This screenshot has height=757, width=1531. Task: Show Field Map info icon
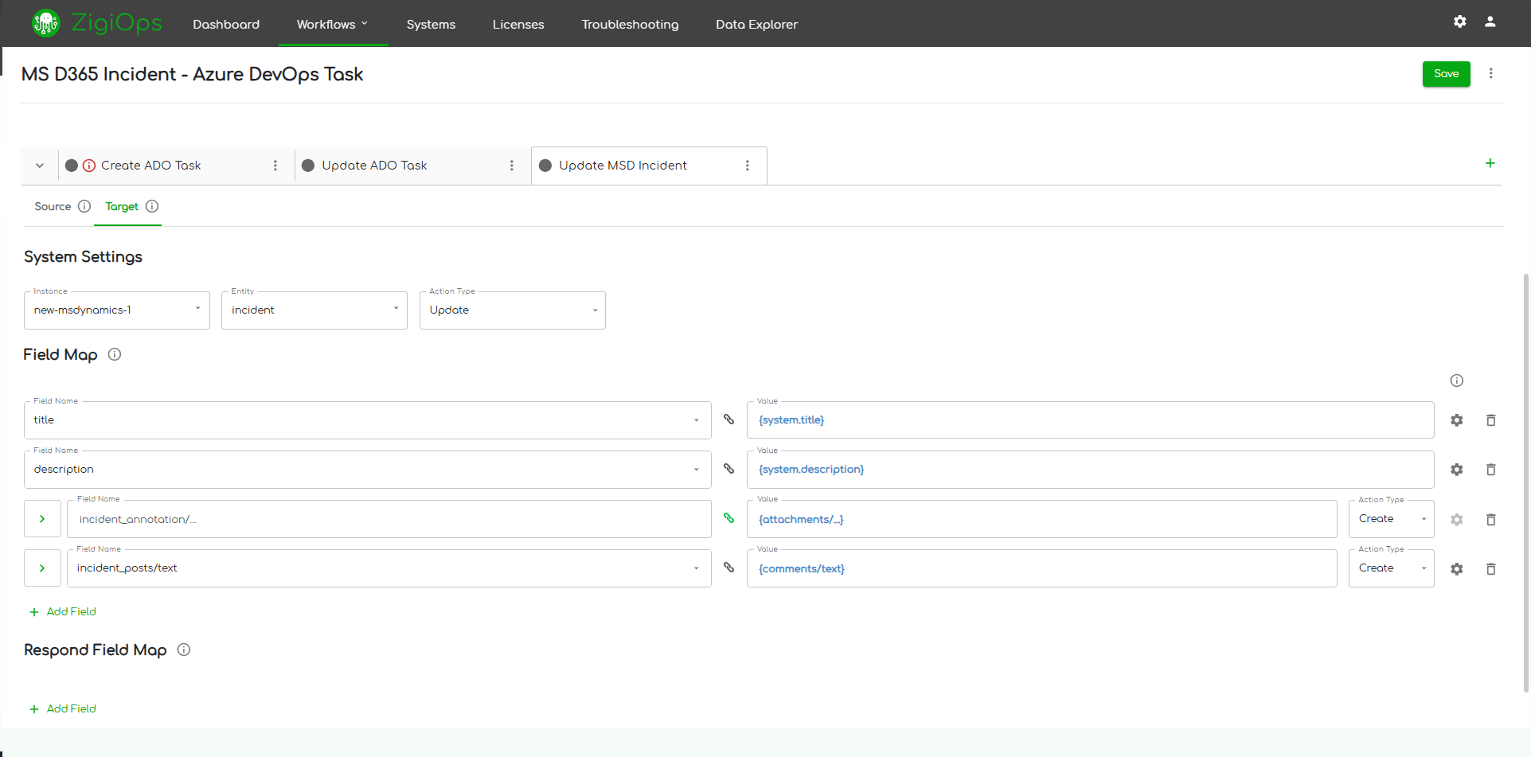[115, 354]
